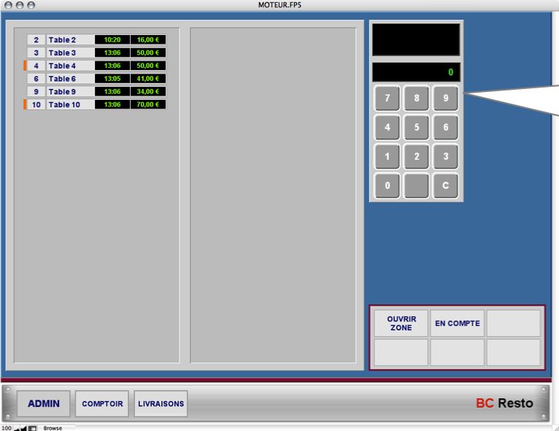
Task: Click the 100 zoom level in status bar
Action: pos(7,428)
